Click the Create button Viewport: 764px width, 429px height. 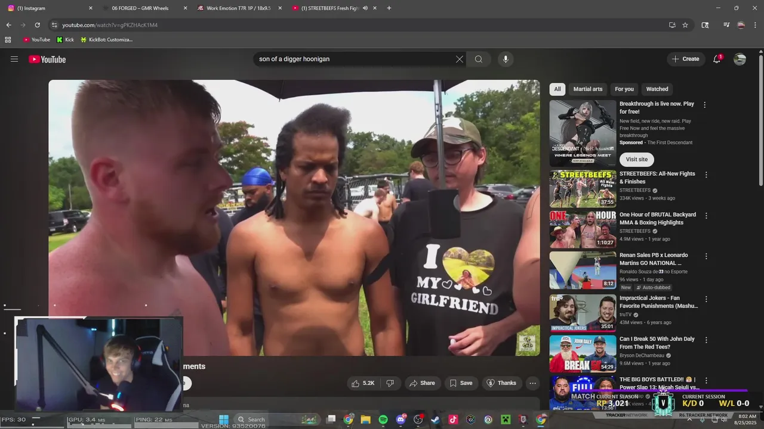tap(685, 59)
